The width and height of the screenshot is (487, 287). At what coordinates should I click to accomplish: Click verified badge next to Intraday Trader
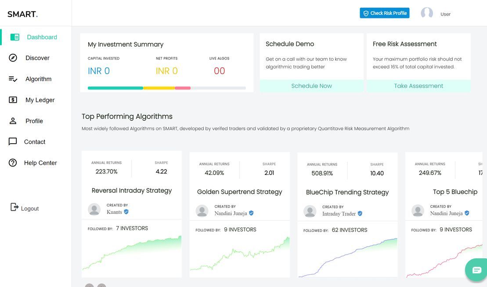tap(360, 213)
